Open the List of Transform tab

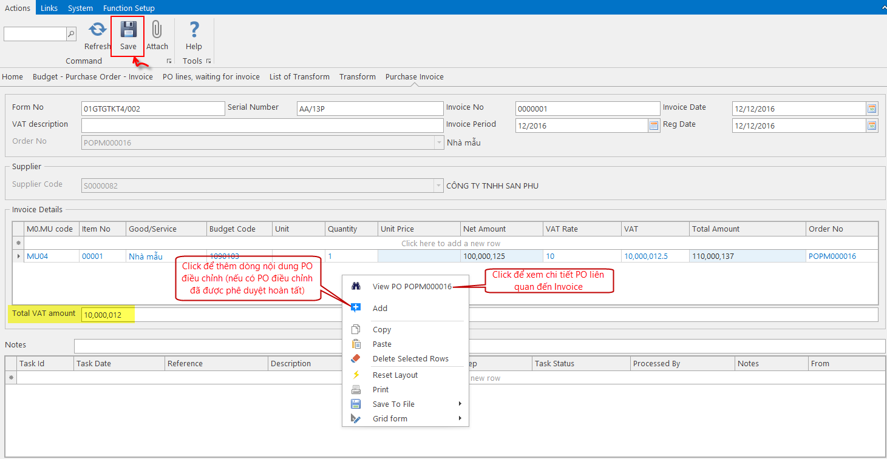(x=299, y=76)
